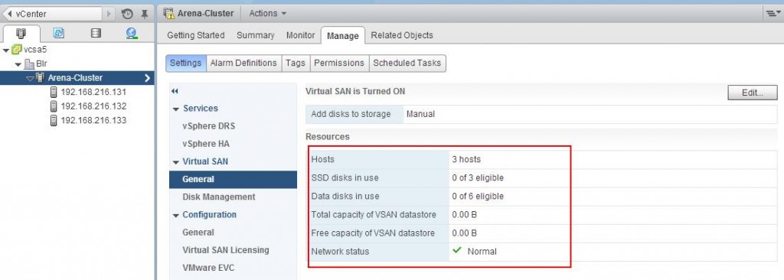Viewport: 784px width, 280px height.
Task: Click '0 of 6 eligible' data disks value
Action: pyautogui.click(x=478, y=197)
